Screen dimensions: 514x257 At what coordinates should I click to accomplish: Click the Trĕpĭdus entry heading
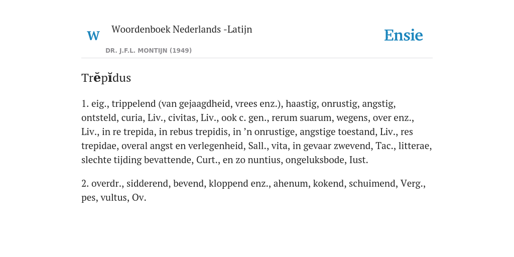point(106,78)
